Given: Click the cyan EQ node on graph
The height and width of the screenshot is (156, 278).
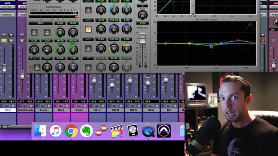Looking at the screenshot, I should 221,43.
